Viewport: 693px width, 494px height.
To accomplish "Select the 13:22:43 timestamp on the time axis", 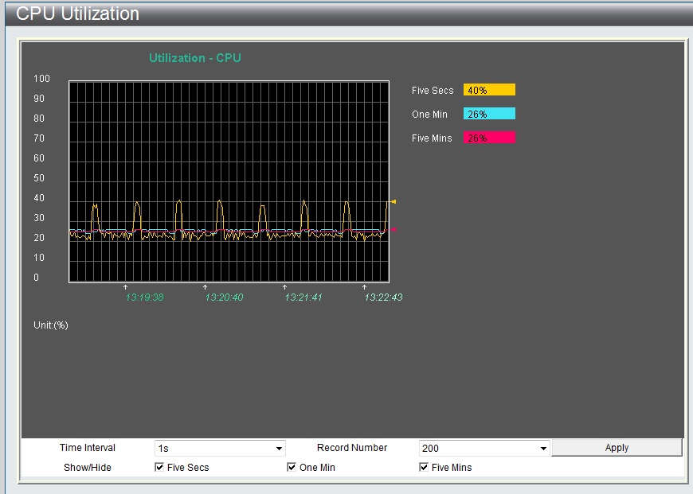I will pyautogui.click(x=383, y=298).
